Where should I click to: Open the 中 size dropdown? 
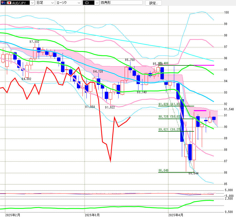91,3
